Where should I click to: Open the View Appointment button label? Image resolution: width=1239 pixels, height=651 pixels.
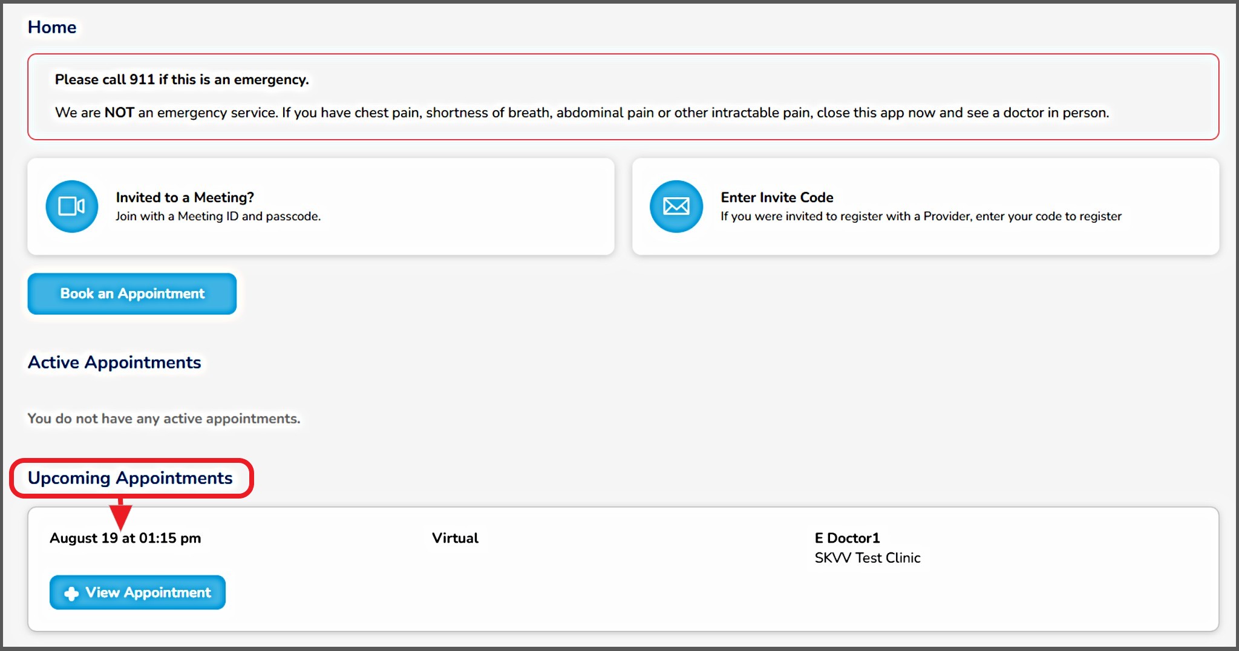pos(148,593)
